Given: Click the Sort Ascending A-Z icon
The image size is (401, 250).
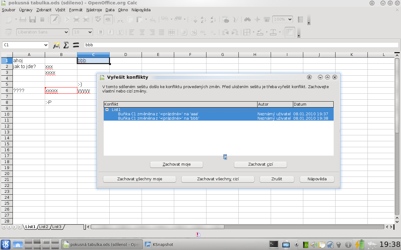Looking at the screenshot, I should click(203, 19).
